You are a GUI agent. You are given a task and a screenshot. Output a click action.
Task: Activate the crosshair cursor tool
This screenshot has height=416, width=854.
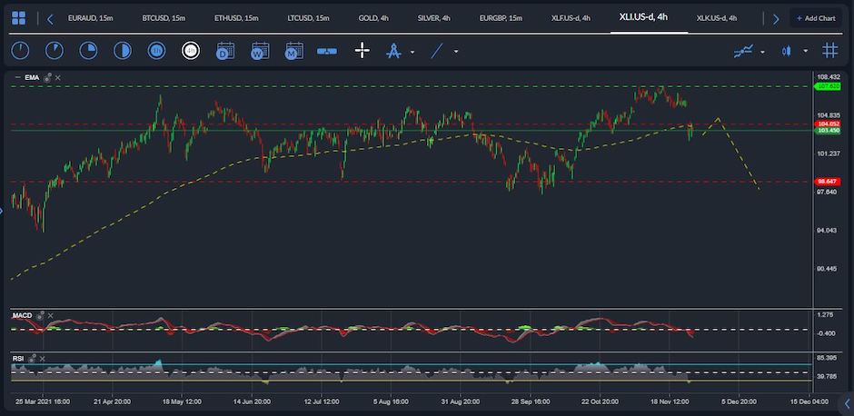(x=362, y=51)
